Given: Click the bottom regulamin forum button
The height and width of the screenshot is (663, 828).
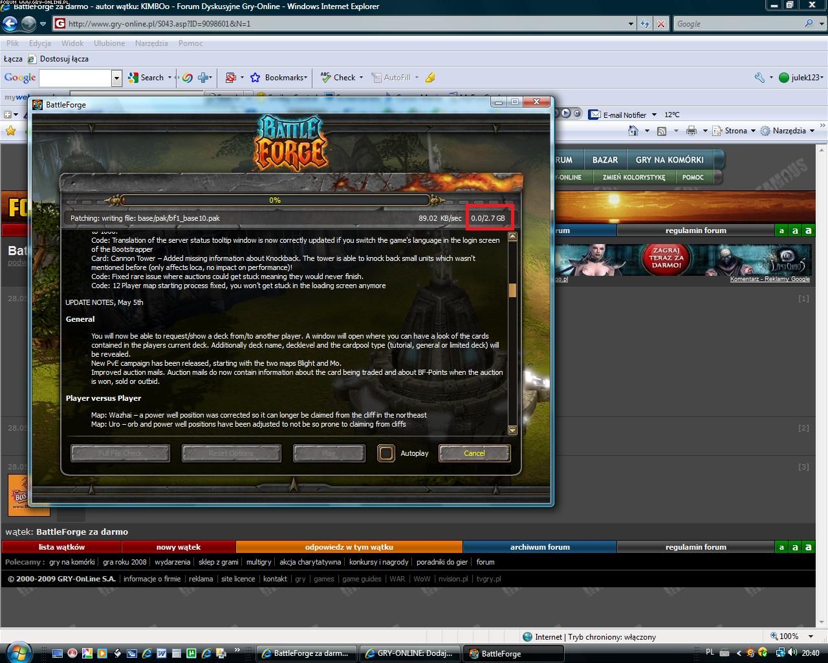Looking at the screenshot, I should [x=696, y=547].
